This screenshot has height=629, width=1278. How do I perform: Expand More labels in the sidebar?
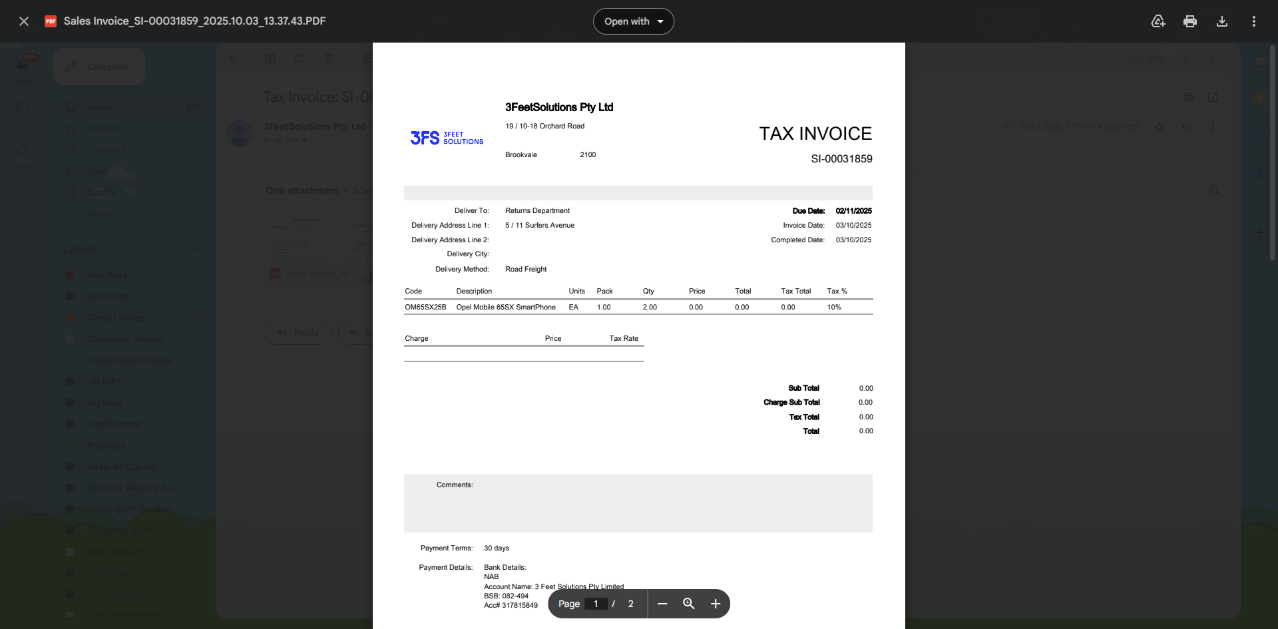[98, 214]
